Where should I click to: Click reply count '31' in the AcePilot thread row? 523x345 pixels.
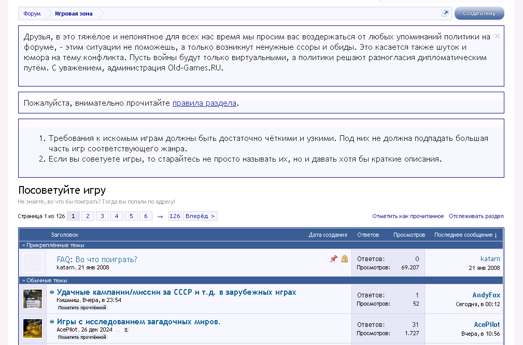[x=415, y=325]
